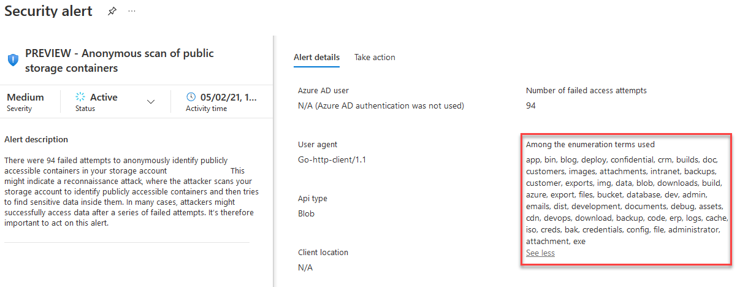The width and height of the screenshot is (740, 287).
Task: Click the Security alert page heading
Action: coord(48,11)
